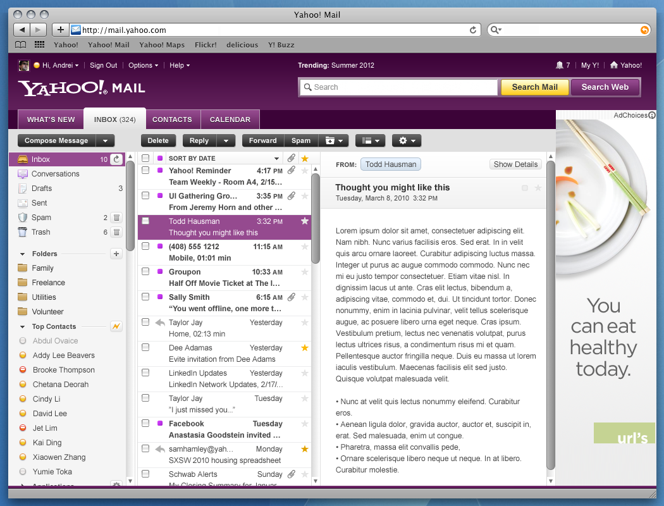Click the browser reload icon
Image resolution: width=664 pixels, height=506 pixels.
click(473, 30)
